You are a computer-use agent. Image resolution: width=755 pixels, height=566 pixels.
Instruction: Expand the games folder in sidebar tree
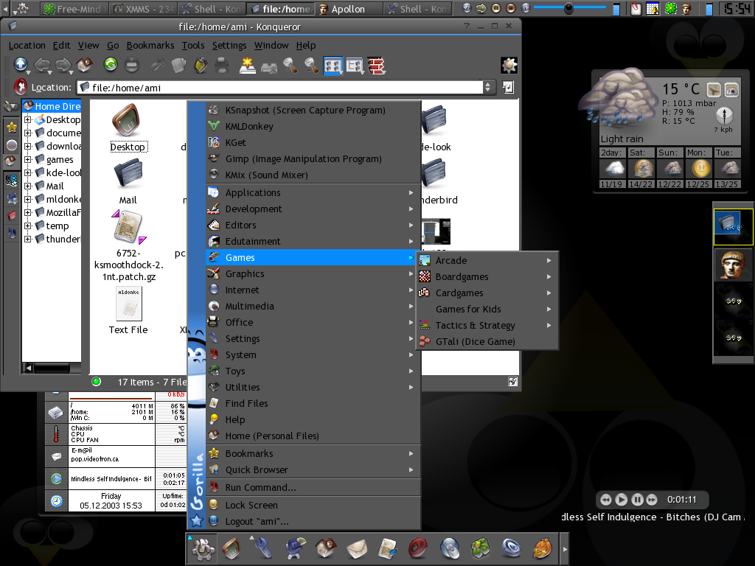click(x=27, y=159)
